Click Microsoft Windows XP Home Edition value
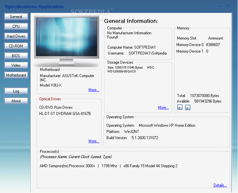 pos(167,125)
